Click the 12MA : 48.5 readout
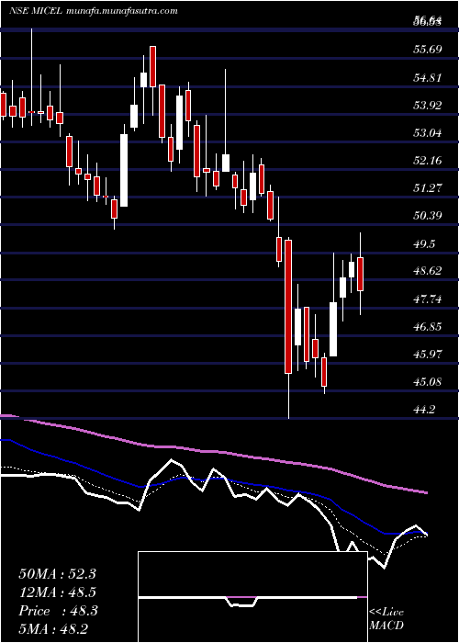The width and height of the screenshot is (459, 643). (57, 592)
